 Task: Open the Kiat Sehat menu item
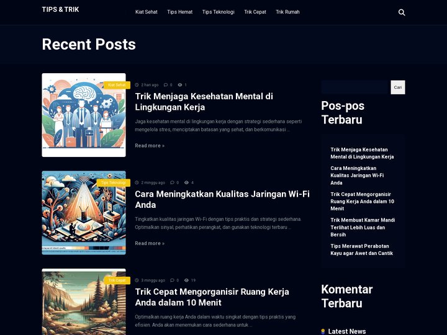tap(147, 12)
